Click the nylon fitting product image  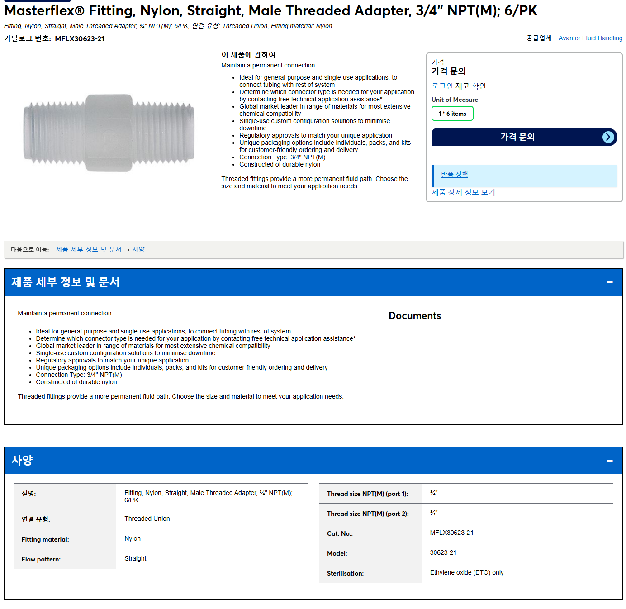pyautogui.click(x=109, y=133)
